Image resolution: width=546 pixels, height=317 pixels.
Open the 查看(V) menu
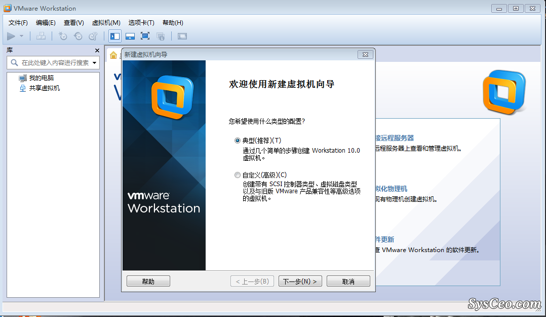[x=74, y=23]
